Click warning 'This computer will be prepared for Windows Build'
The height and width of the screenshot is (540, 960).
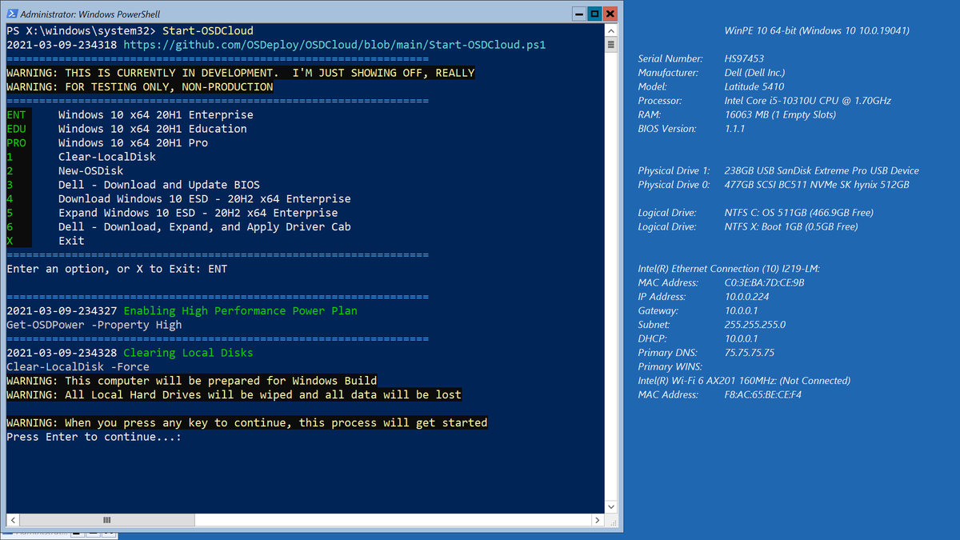pos(191,381)
